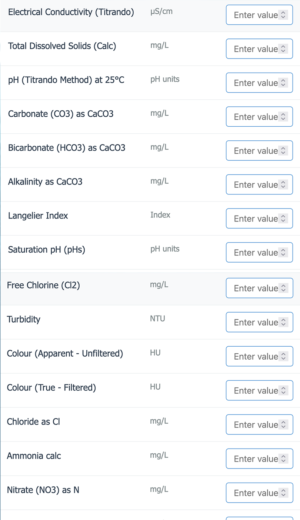300x520 pixels.
Task: Decrement the pH value using stepper down arrow
Action: (x=283, y=85)
